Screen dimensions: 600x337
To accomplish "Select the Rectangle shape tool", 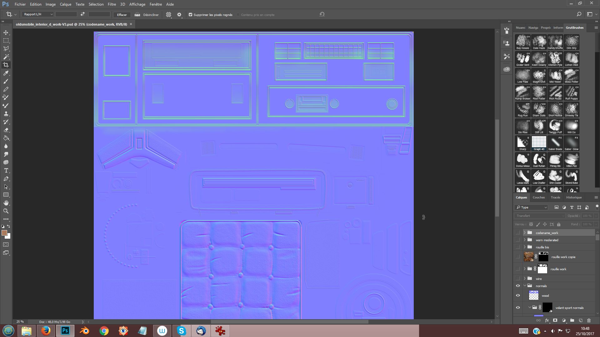I will point(6,195).
